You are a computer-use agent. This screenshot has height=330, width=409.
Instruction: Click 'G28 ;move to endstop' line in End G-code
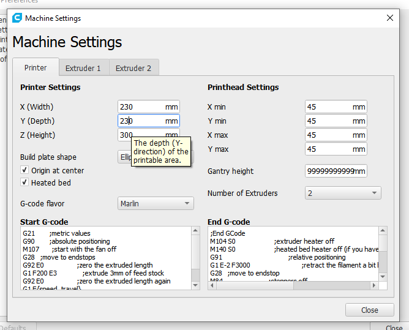pos(245,273)
